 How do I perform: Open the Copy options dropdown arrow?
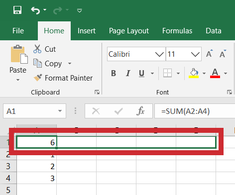70,64
